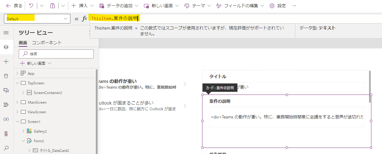Open the advanced tools icon in sidebar
382x154 pixels.
click(6, 134)
